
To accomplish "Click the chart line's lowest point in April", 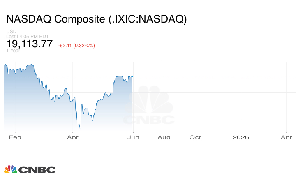I will [80, 129].
